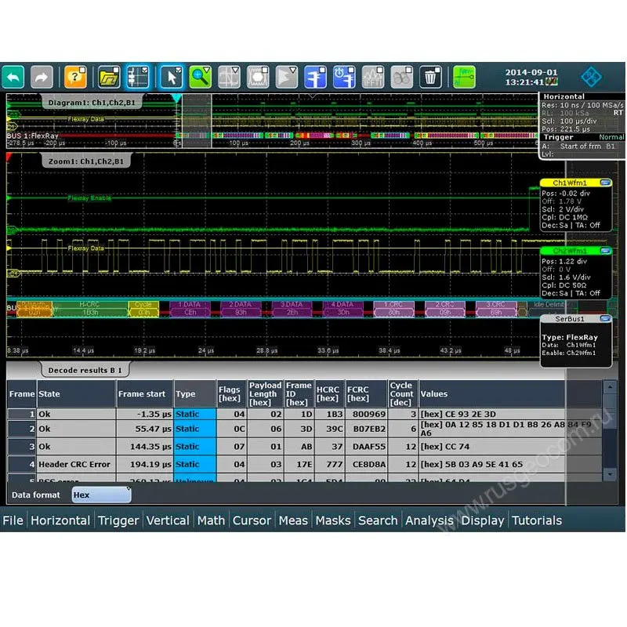This screenshot has width=627, height=627.
Task: Click the open folder load icon
Action: [109, 77]
